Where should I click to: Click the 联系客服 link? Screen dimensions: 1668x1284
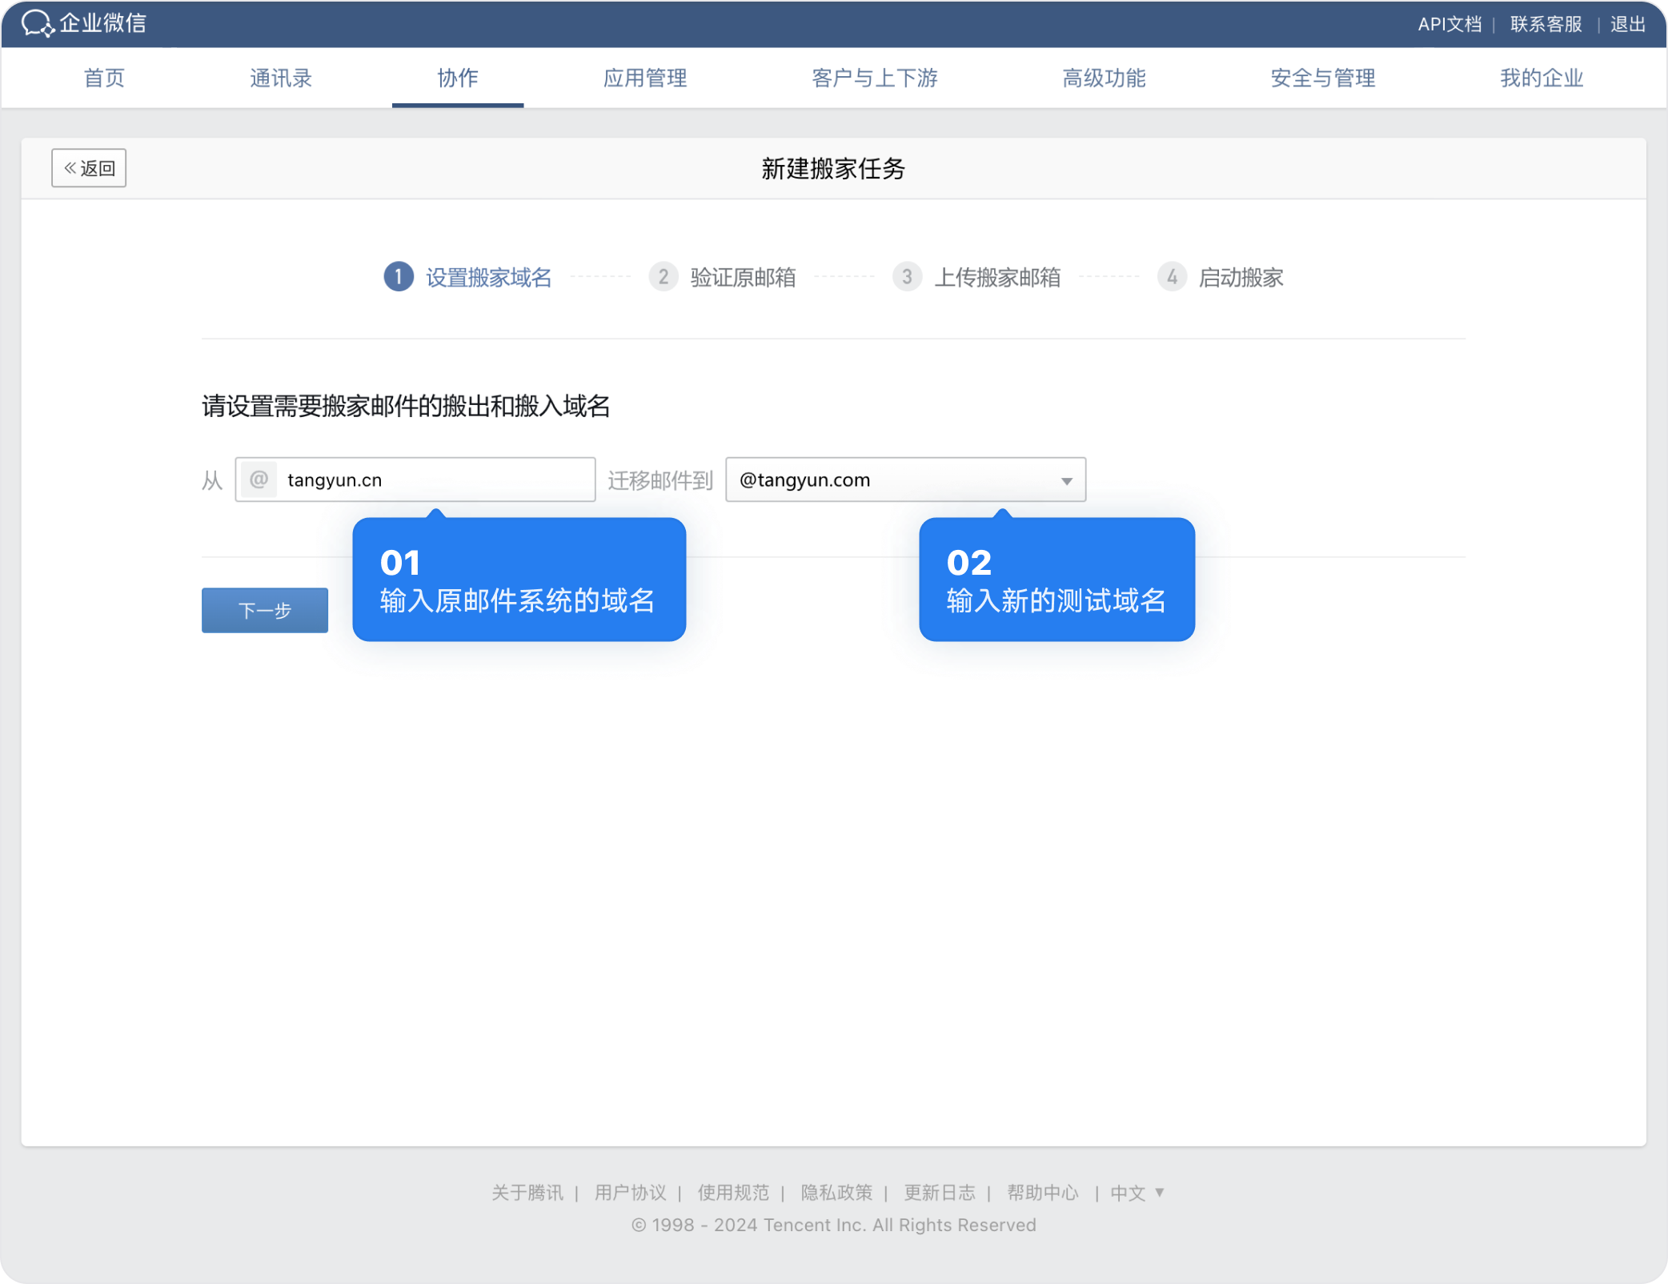1546,24
